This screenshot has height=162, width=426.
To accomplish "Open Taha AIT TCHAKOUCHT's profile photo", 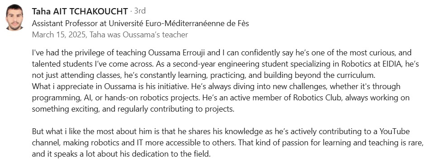I will tap(14, 18).
